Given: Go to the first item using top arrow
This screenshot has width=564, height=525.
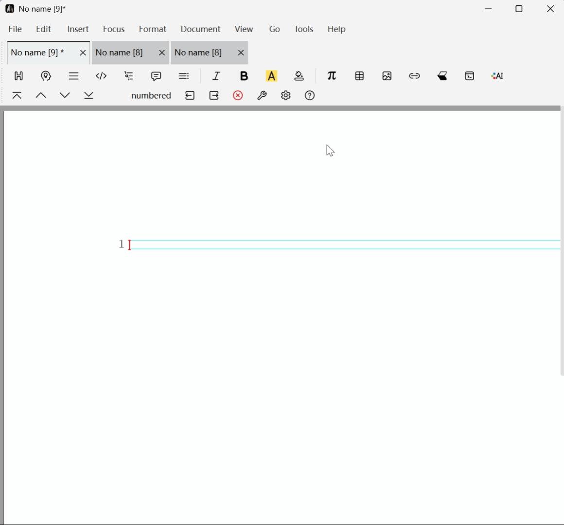Looking at the screenshot, I should [17, 96].
